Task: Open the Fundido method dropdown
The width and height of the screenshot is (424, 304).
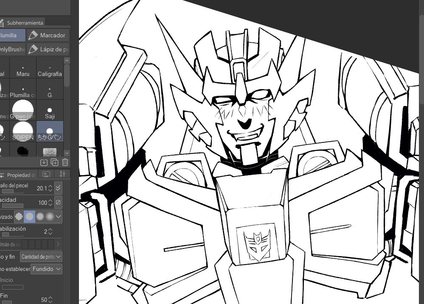Action: tap(46, 269)
